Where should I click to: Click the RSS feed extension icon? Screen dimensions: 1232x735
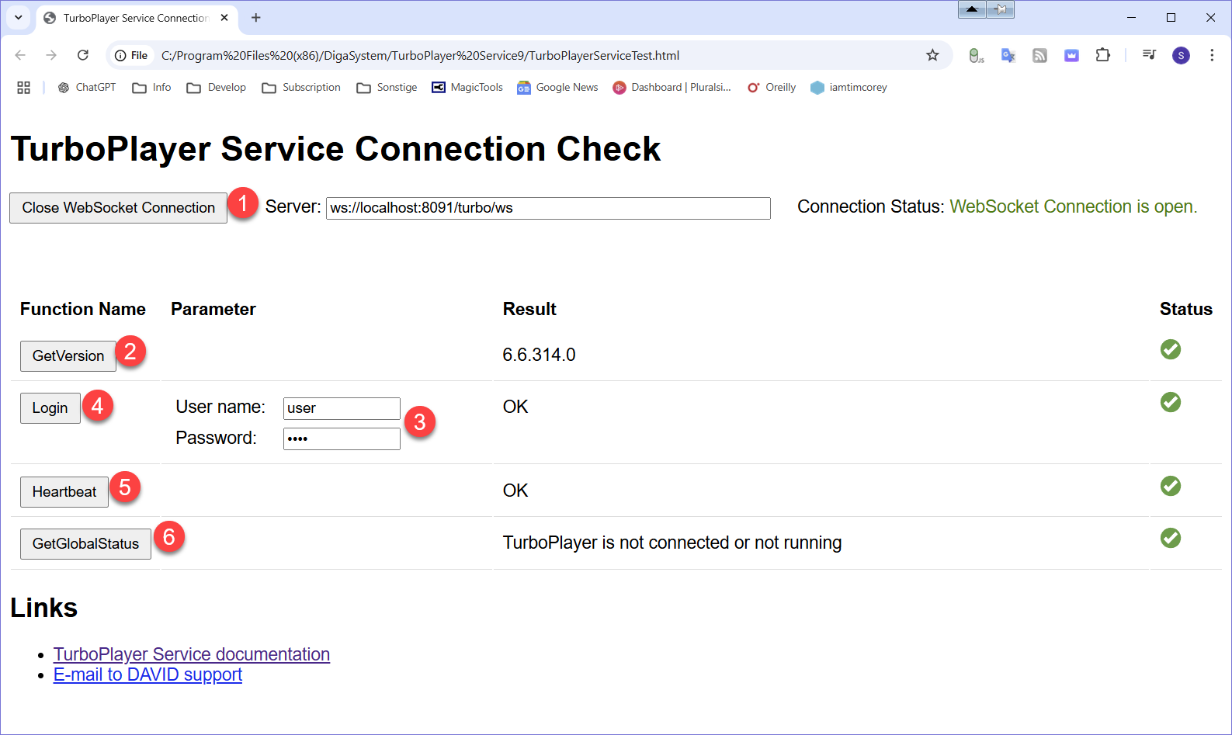pos(1039,55)
